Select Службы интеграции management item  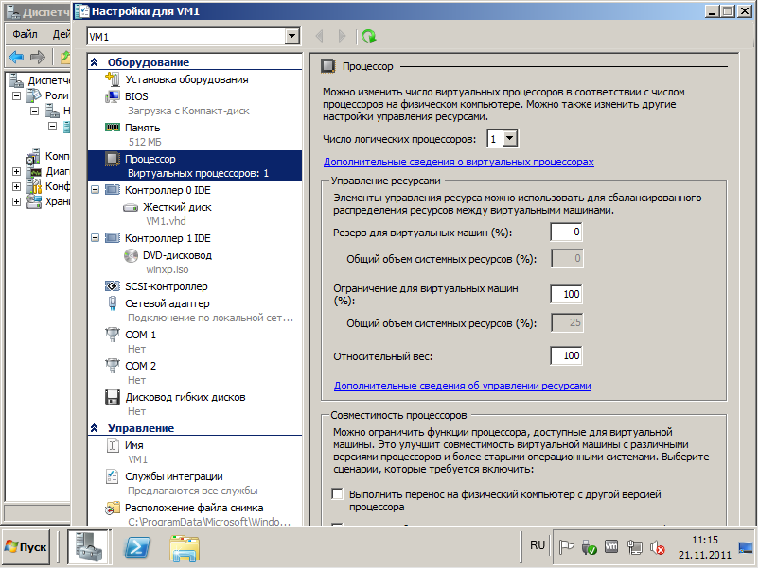(174, 476)
